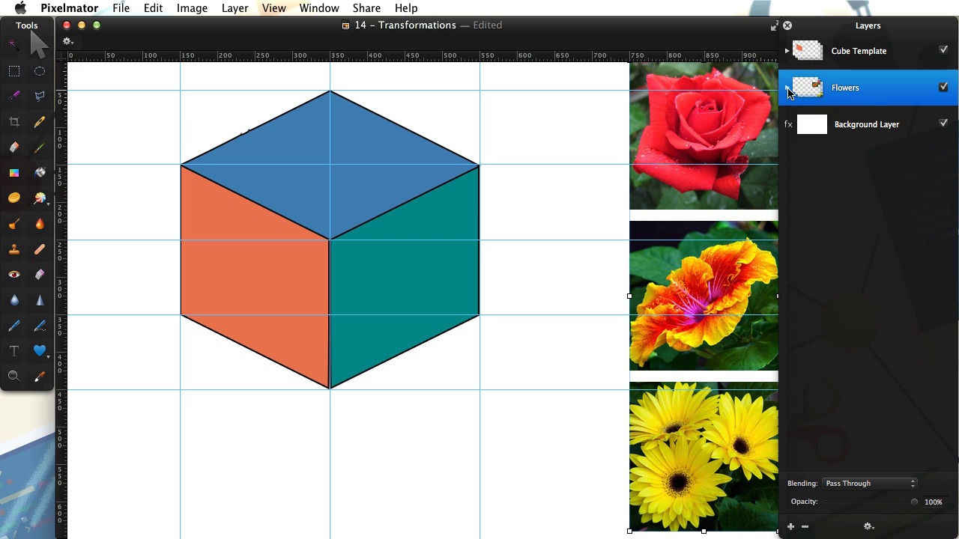Select the Red Eye tool

point(14,275)
